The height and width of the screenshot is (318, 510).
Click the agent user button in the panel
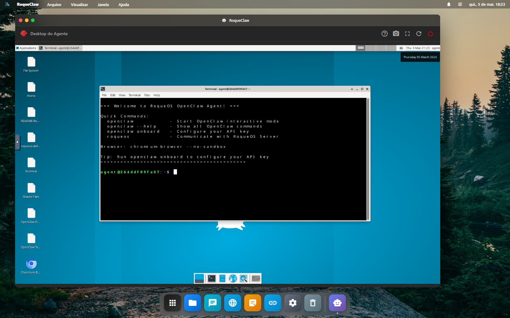(436, 48)
